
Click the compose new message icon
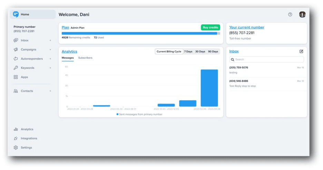[x=301, y=51]
